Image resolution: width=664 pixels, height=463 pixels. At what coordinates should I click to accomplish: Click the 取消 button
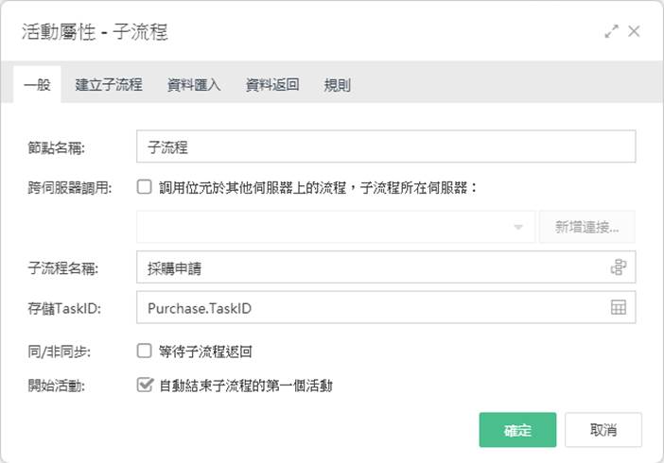[x=603, y=430]
